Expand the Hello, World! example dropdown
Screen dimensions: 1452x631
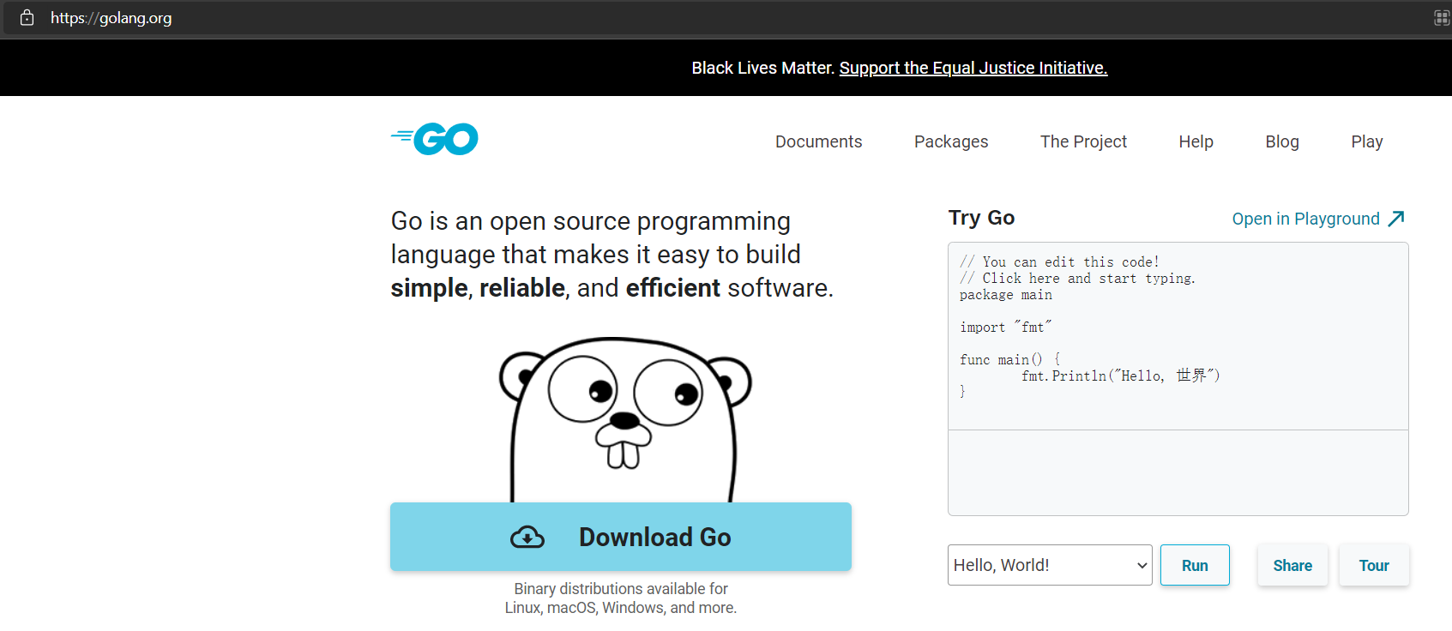(x=1050, y=565)
